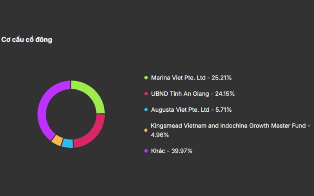The width and height of the screenshot is (314, 196).
Task: Click the 4.96% value under Kingsmead
Action: pyautogui.click(x=160, y=135)
